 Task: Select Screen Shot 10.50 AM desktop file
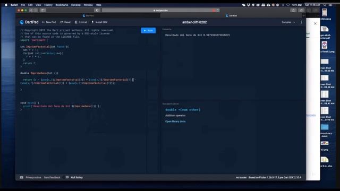[x=325, y=62]
